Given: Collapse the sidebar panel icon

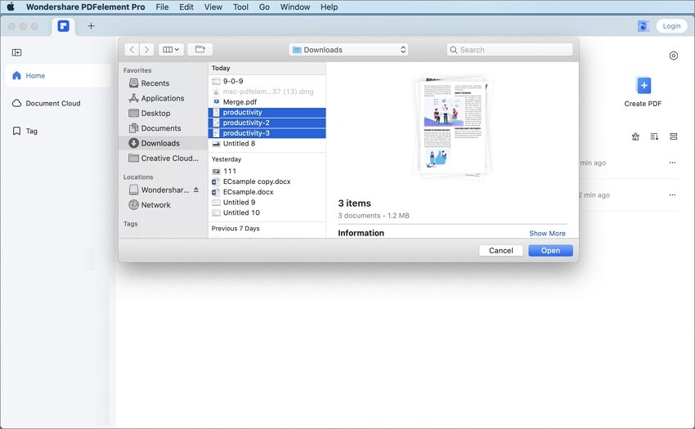Looking at the screenshot, I should coord(17,53).
